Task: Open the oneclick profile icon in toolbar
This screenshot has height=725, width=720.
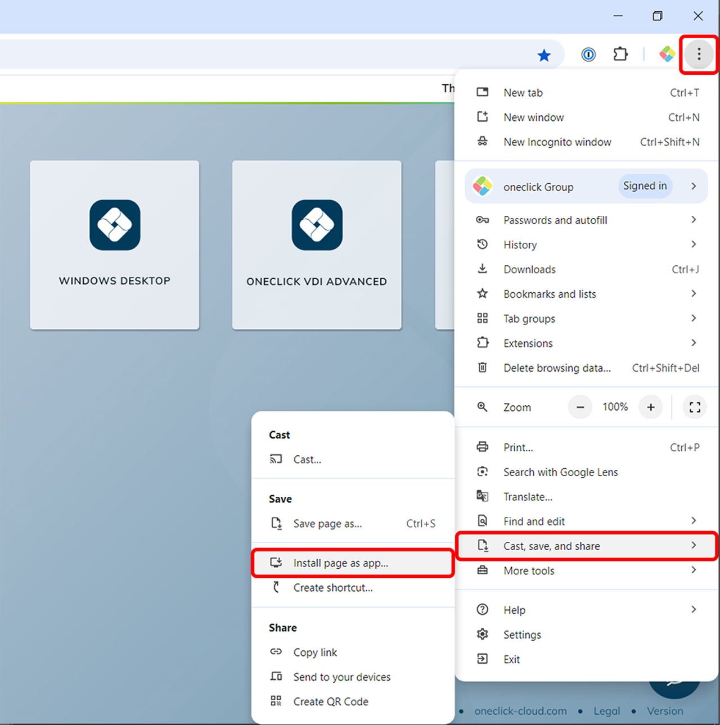Action: (x=667, y=54)
